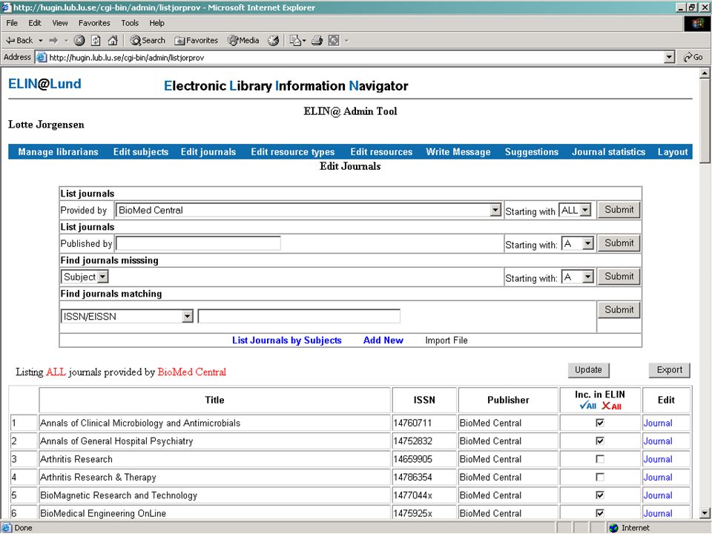The width and height of the screenshot is (712, 534).
Task: Edit Journal link for Arthritis Research
Action: (x=658, y=459)
